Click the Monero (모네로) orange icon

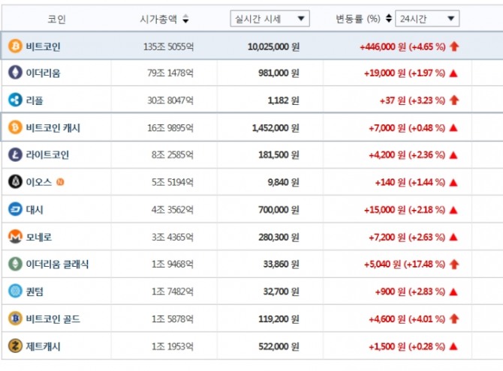point(15,237)
